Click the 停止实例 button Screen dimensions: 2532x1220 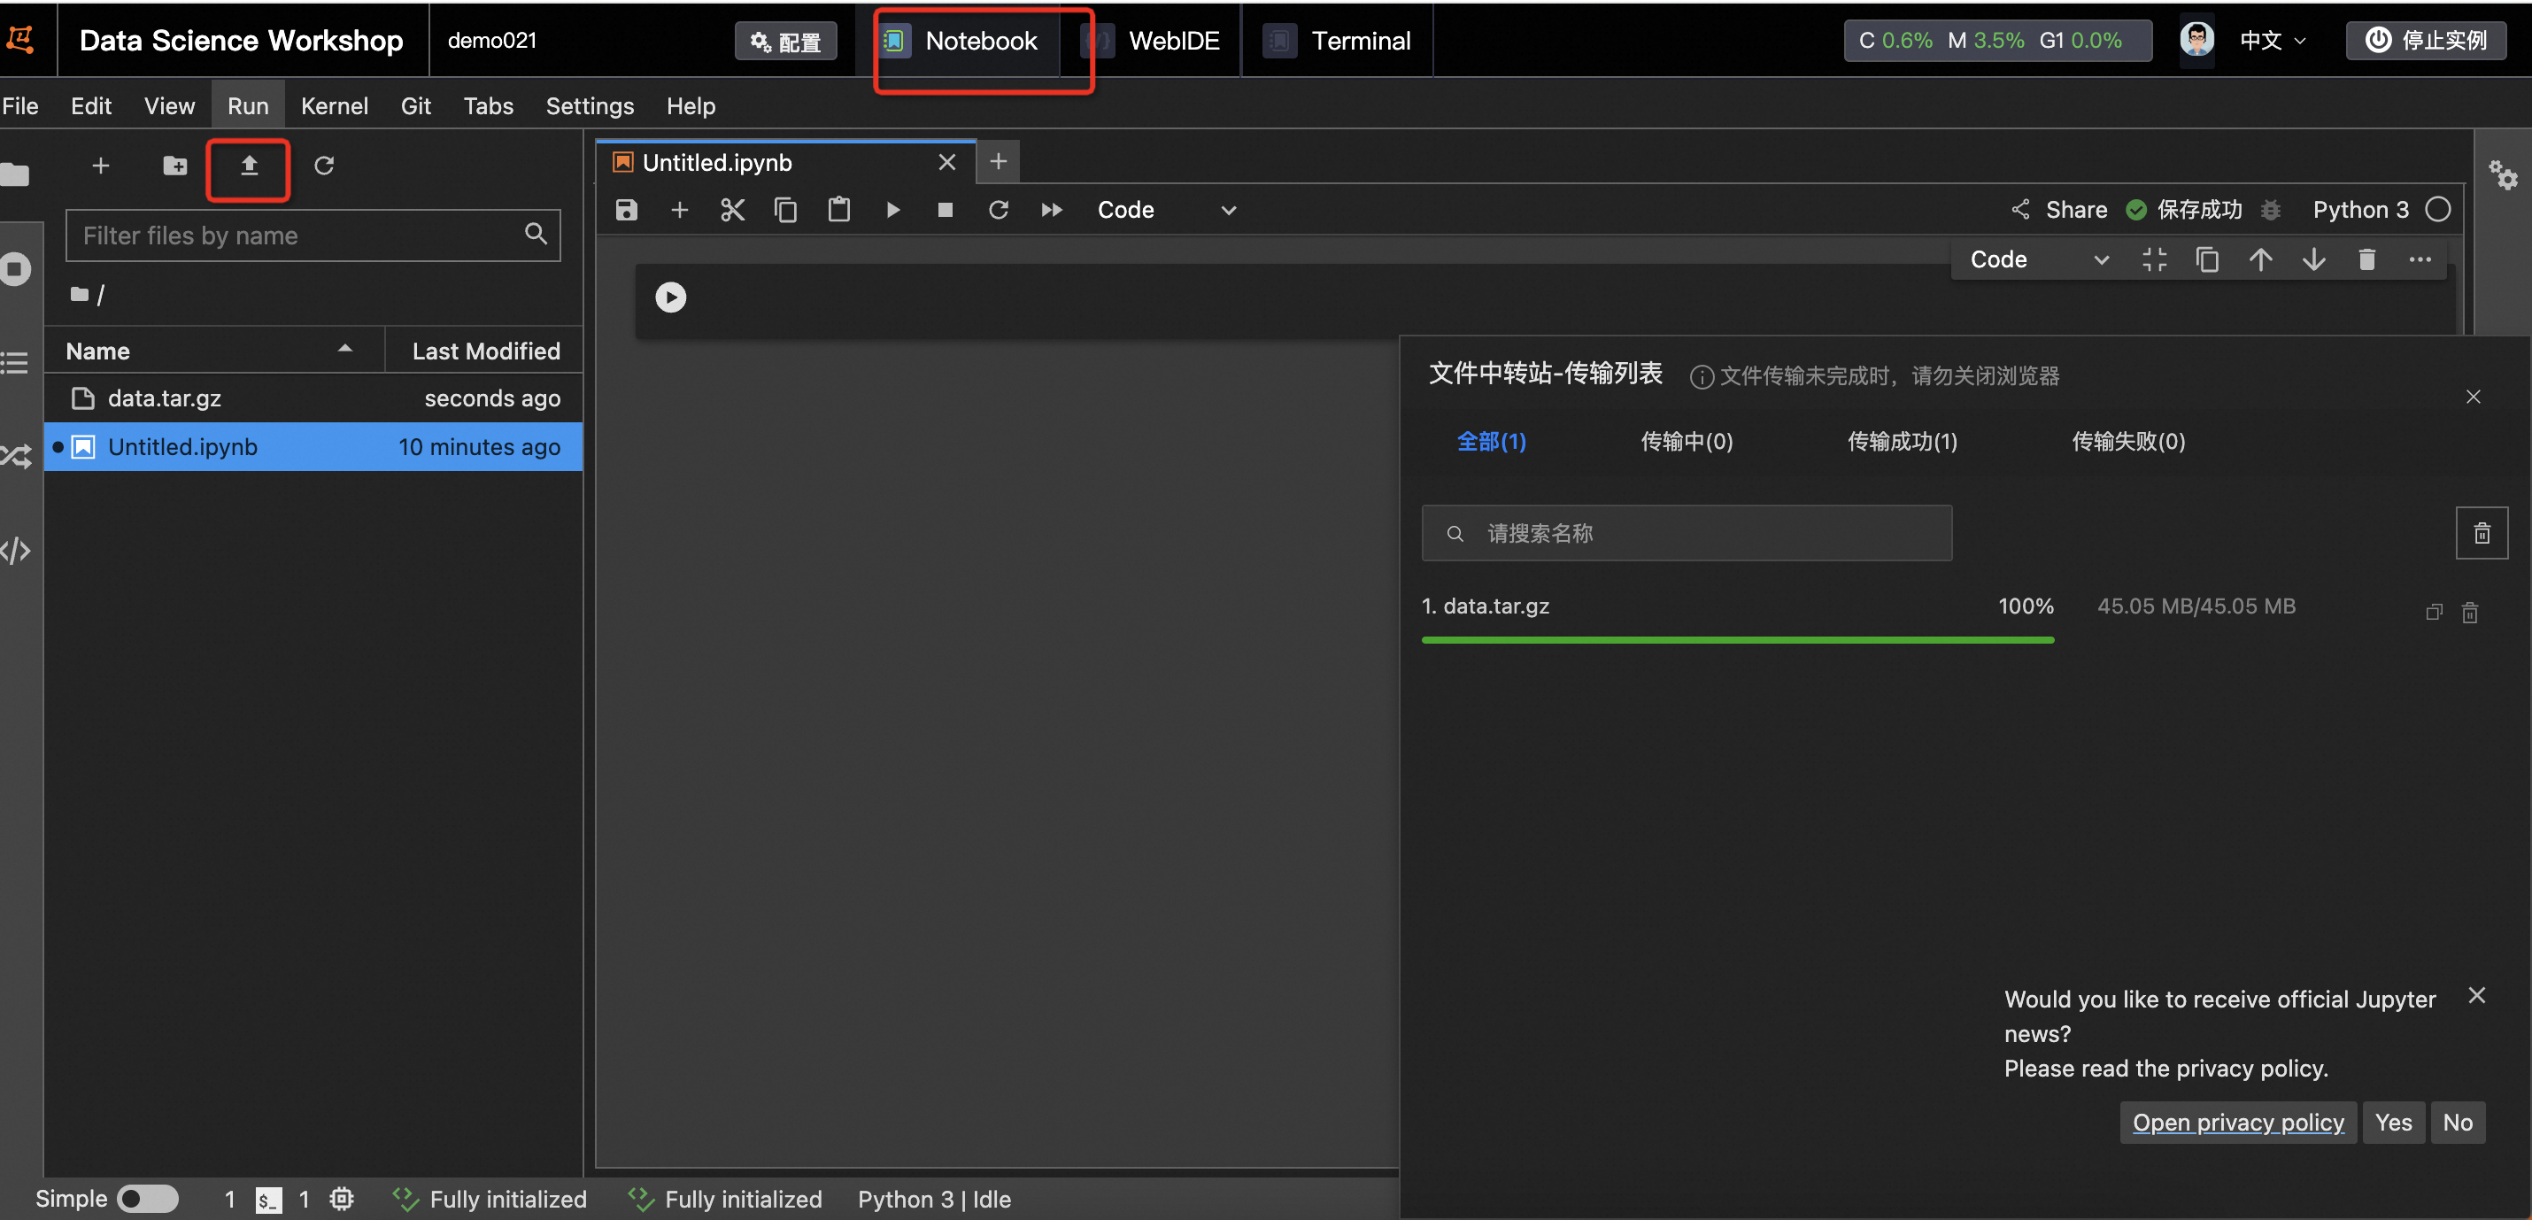coord(2426,41)
